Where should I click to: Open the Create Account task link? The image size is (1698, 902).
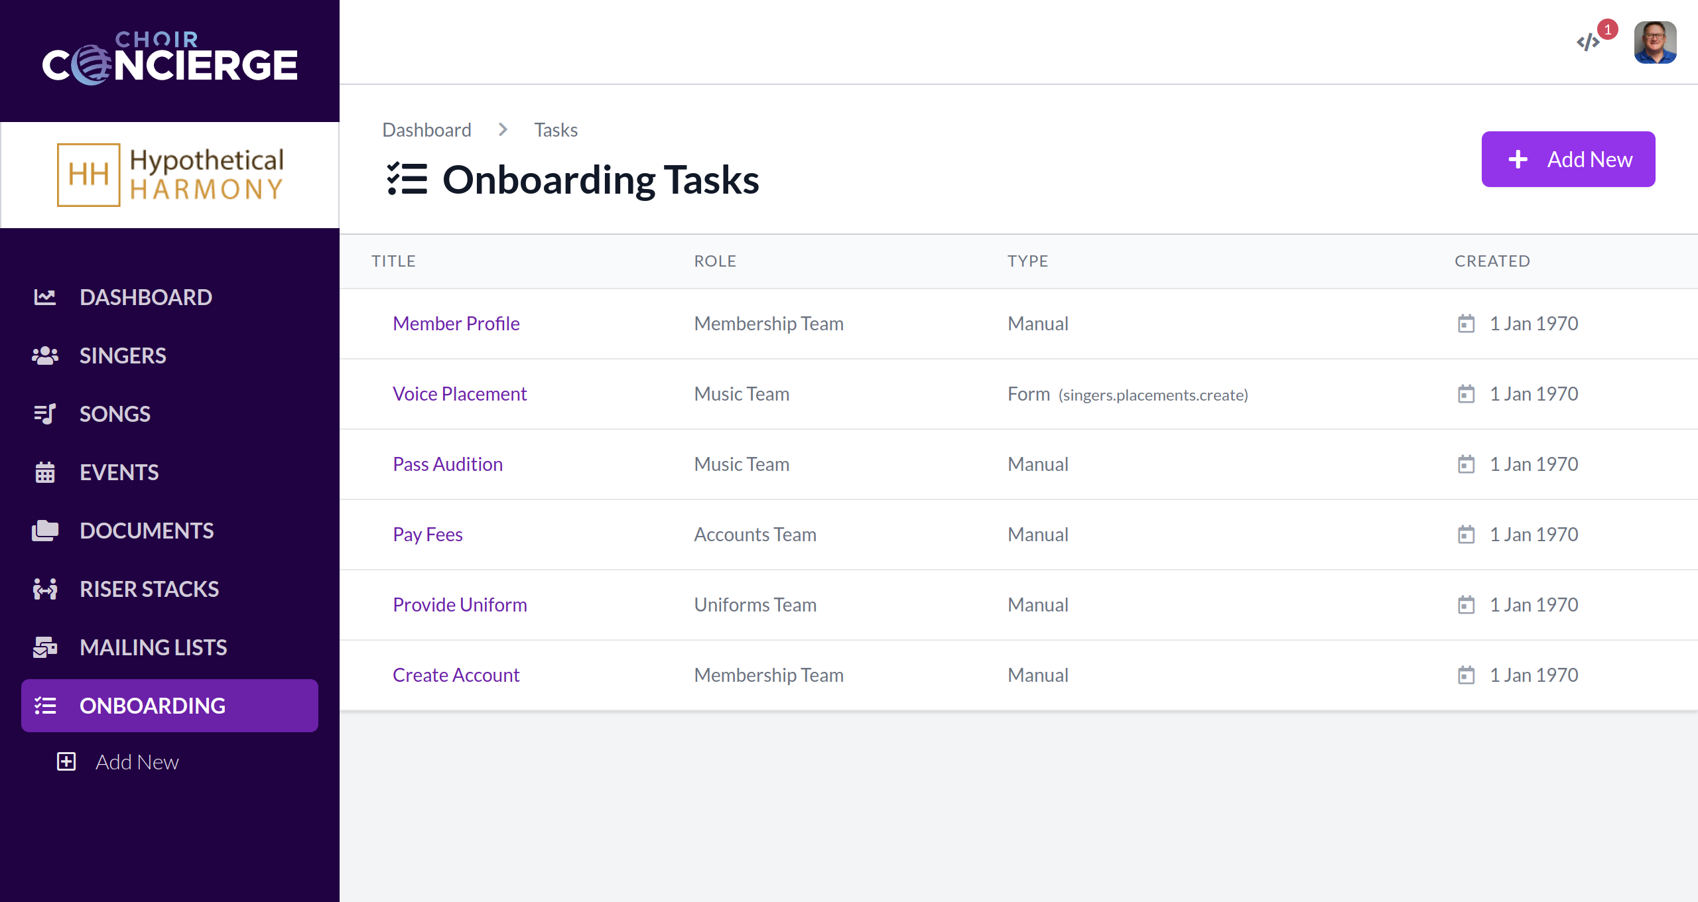456,675
